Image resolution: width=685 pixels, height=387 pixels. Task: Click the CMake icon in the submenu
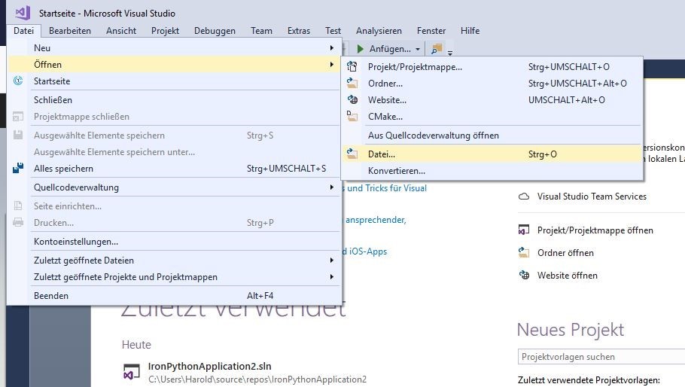click(352, 117)
